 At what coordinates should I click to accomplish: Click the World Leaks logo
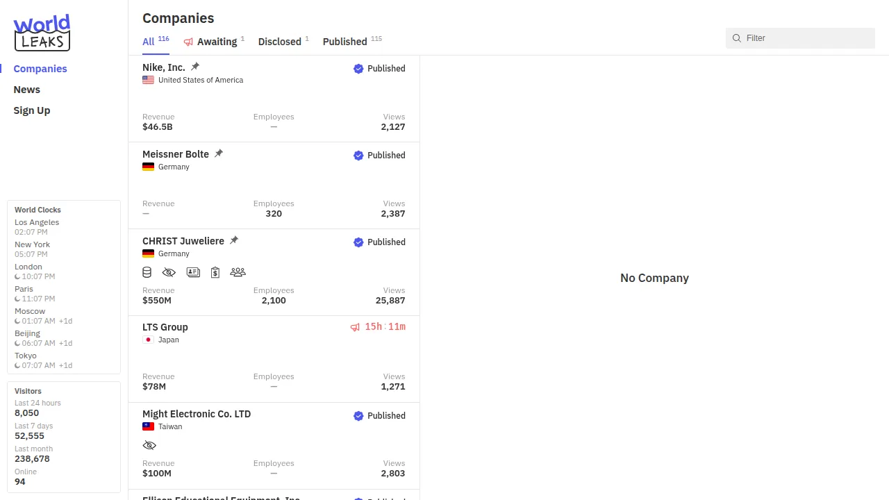(x=42, y=33)
